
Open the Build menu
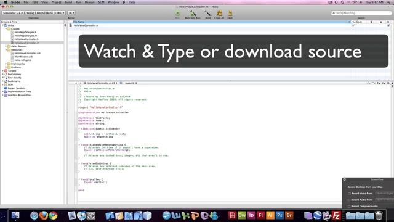click(x=68, y=2)
